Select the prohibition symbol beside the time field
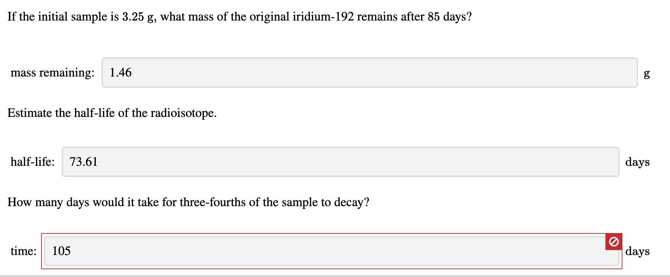This screenshot has height=277, width=670. point(613,242)
